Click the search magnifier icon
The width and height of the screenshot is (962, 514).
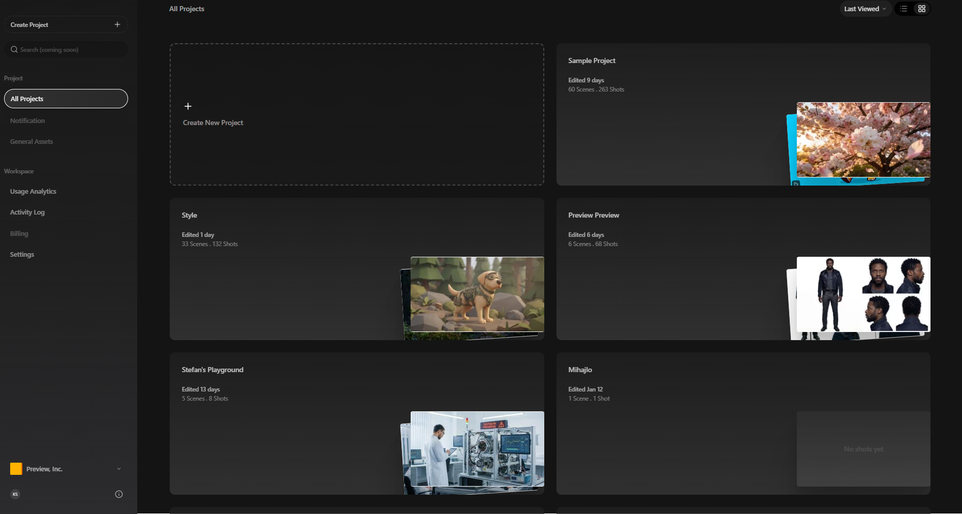pyautogui.click(x=14, y=49)
